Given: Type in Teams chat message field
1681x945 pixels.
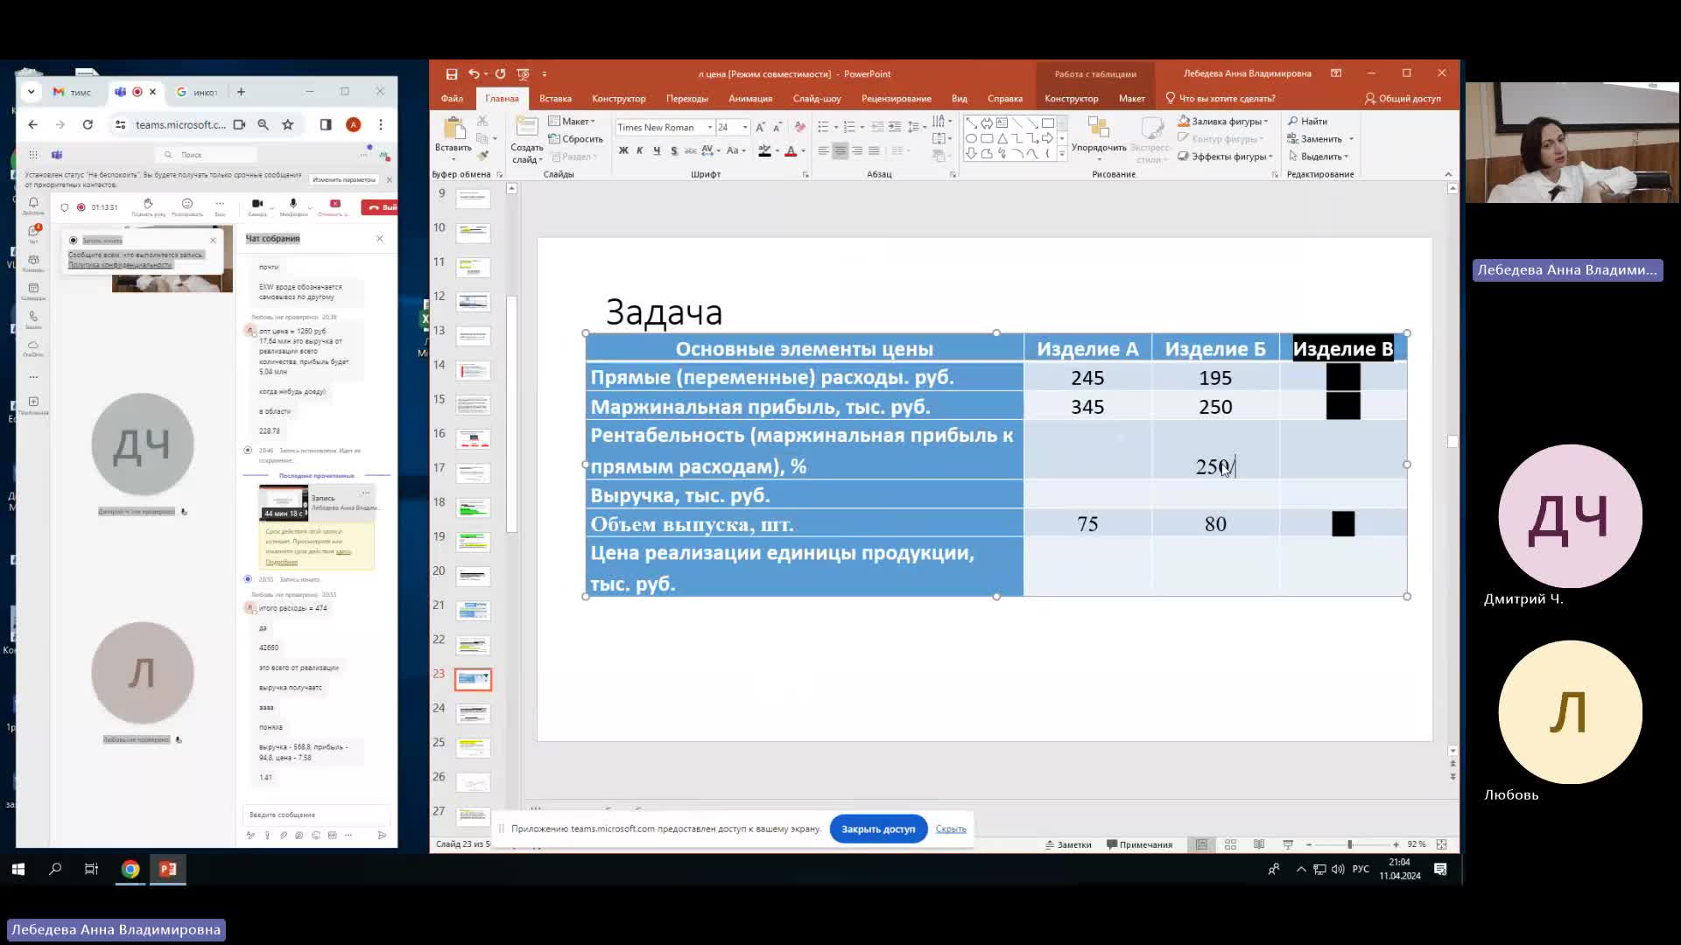Looking at the screenshot, I should (315, 815).
